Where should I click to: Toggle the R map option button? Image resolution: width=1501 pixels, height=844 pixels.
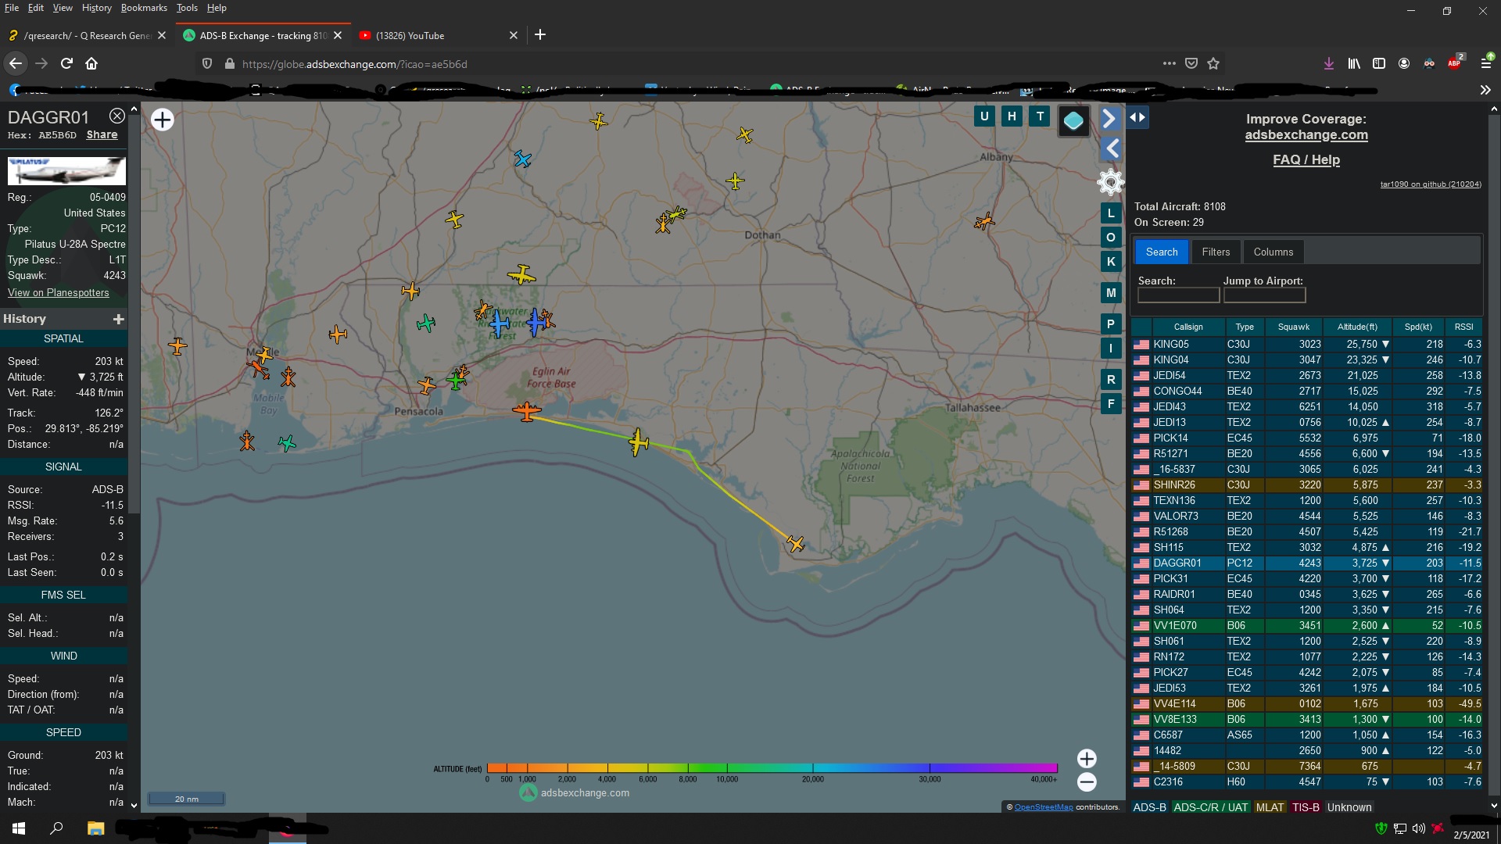1111,380
